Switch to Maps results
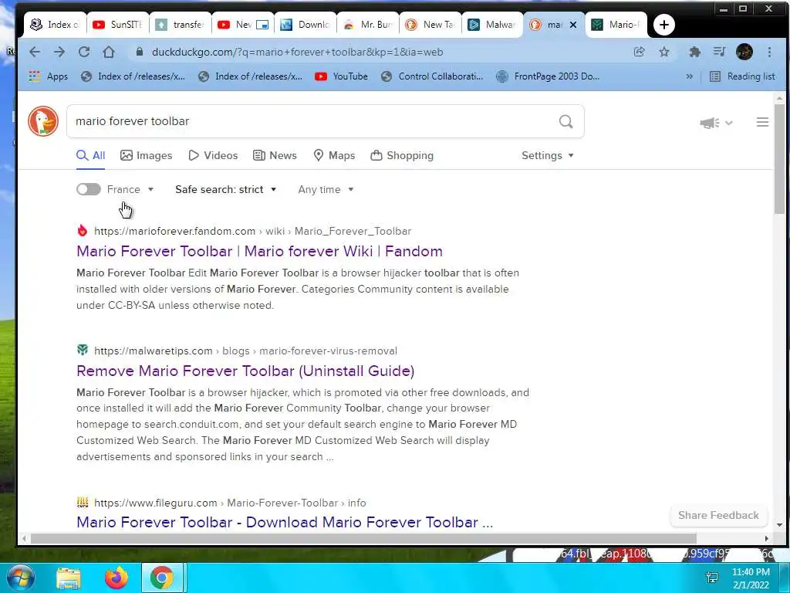Image resolution: width=790 pixels, height=593 pixels. tap(334, 155)
